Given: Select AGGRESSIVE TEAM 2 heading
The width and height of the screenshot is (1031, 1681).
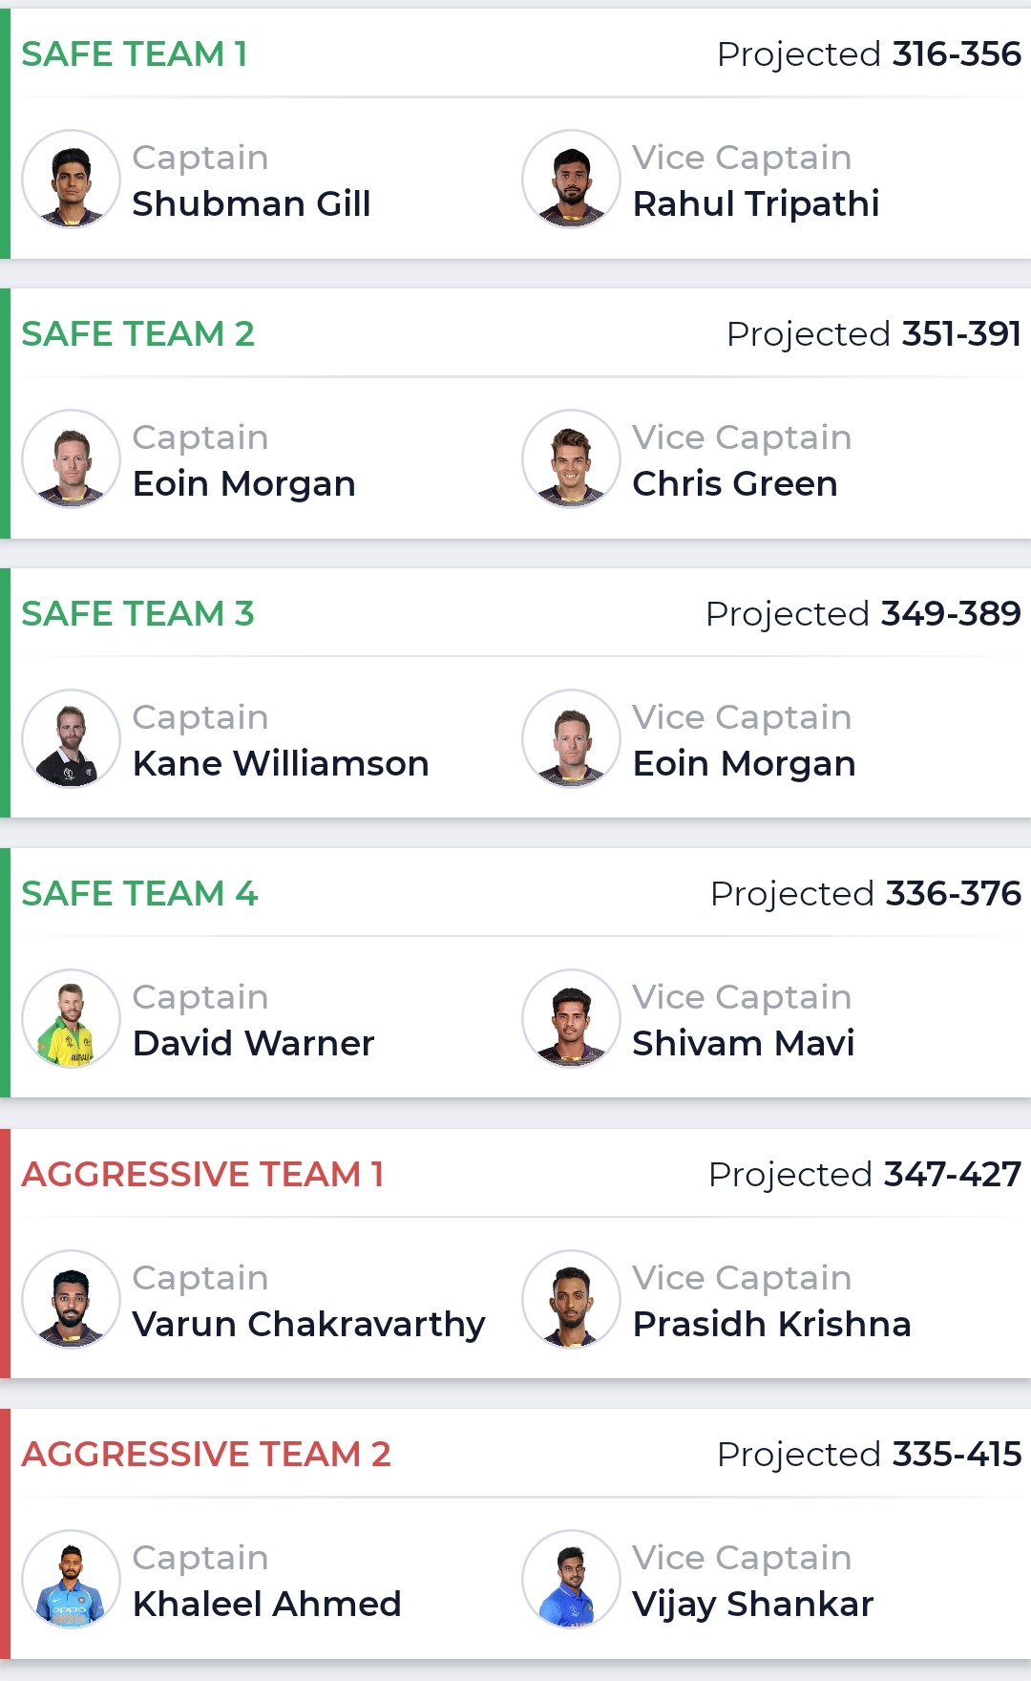Looking at the screenshot, I should 206,1454.
